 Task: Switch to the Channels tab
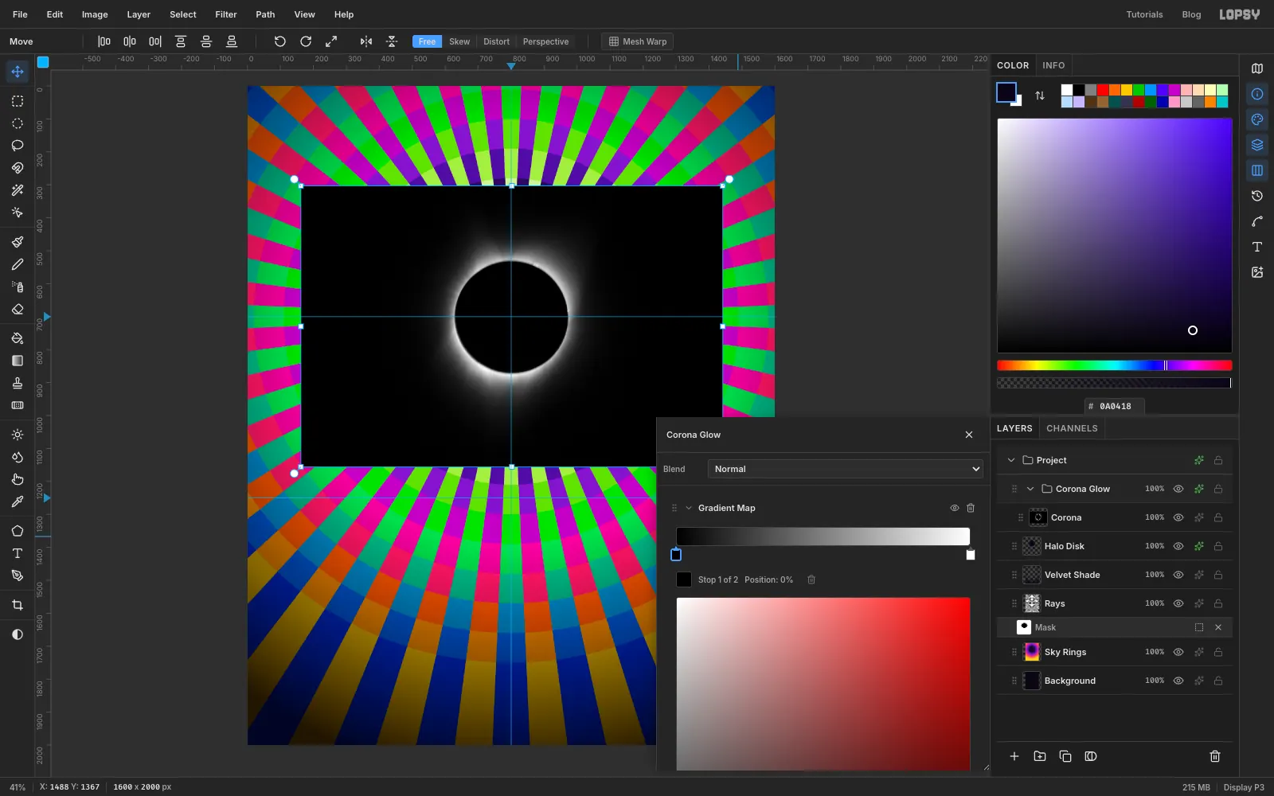[x=1072, y=428]
